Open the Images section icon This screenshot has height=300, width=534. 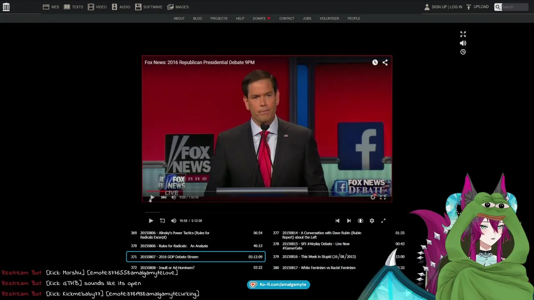pyautogui.click(x=170, y=7)
